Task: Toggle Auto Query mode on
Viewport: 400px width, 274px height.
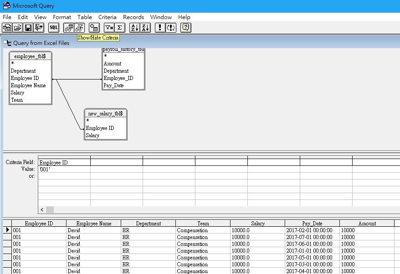Action: [170, 27]
